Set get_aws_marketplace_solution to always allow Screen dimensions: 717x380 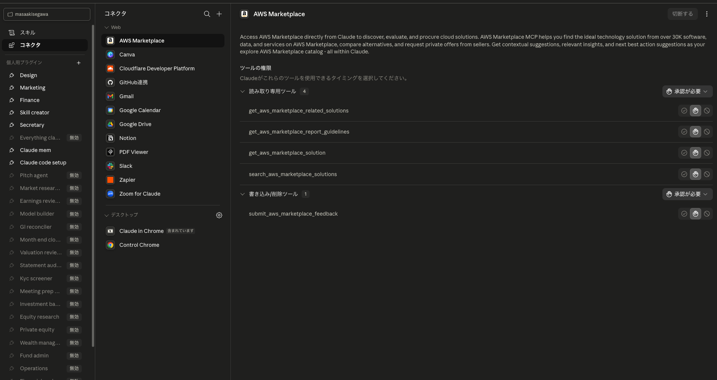pos(684,153)
